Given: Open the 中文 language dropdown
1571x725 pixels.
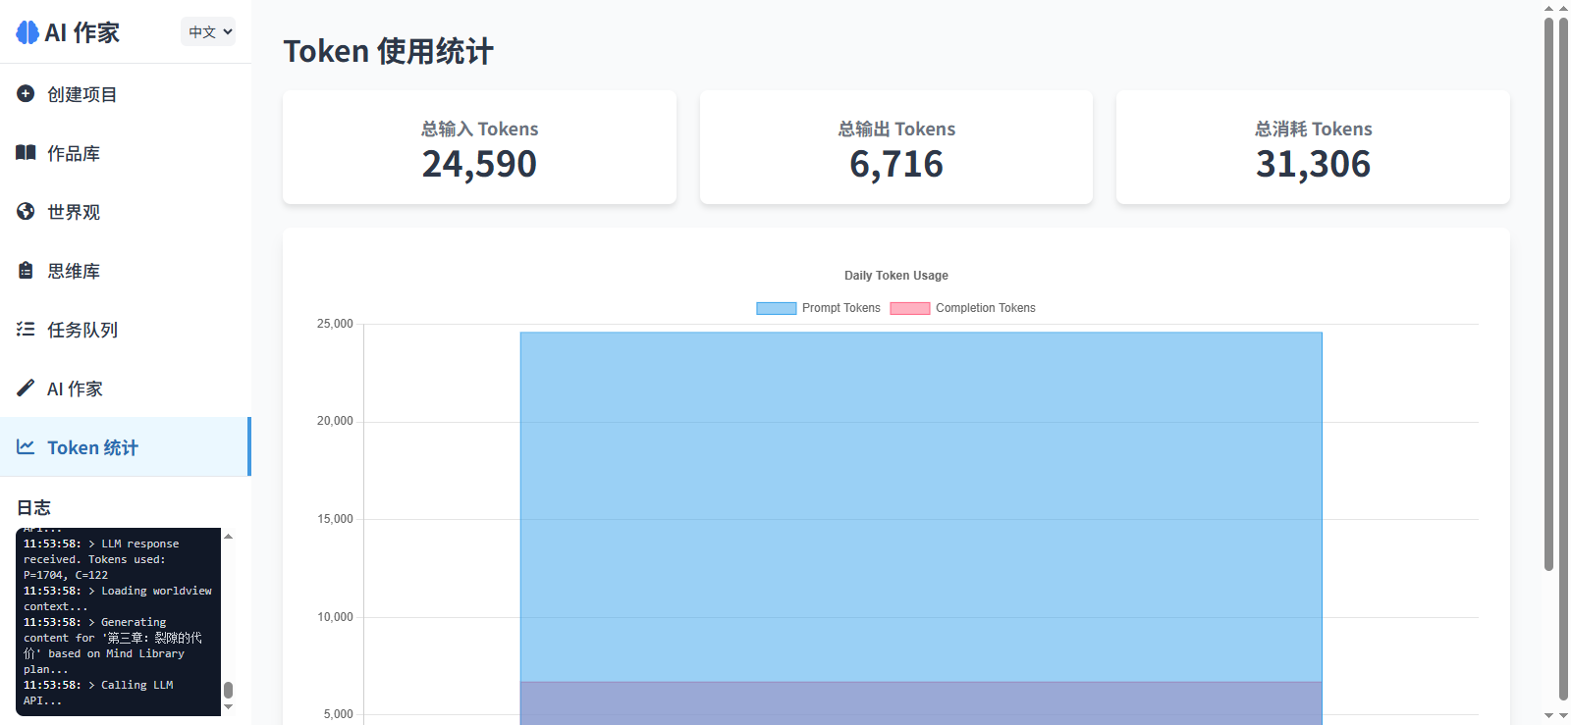Looking at the screenshot, I should coord(208,31).
